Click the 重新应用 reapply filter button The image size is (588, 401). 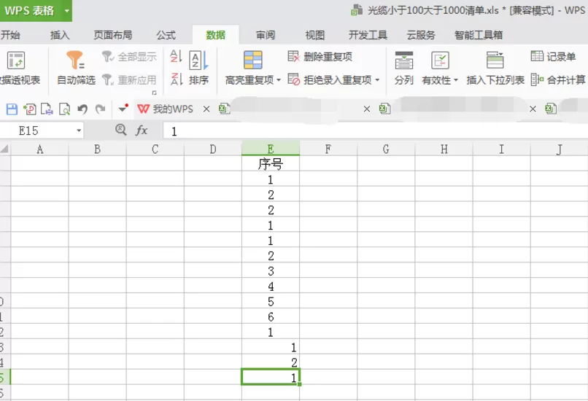(129, 79)
